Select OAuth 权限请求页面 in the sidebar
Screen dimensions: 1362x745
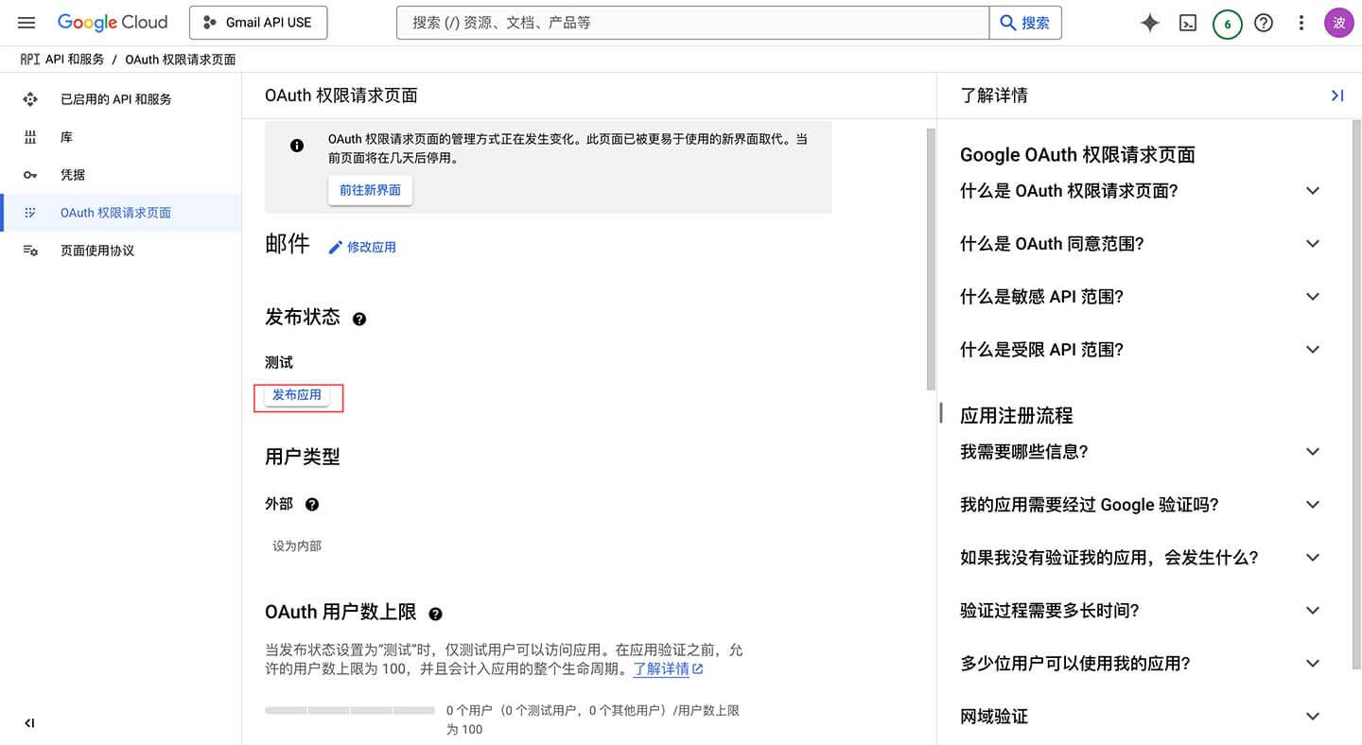coord(120,213)
